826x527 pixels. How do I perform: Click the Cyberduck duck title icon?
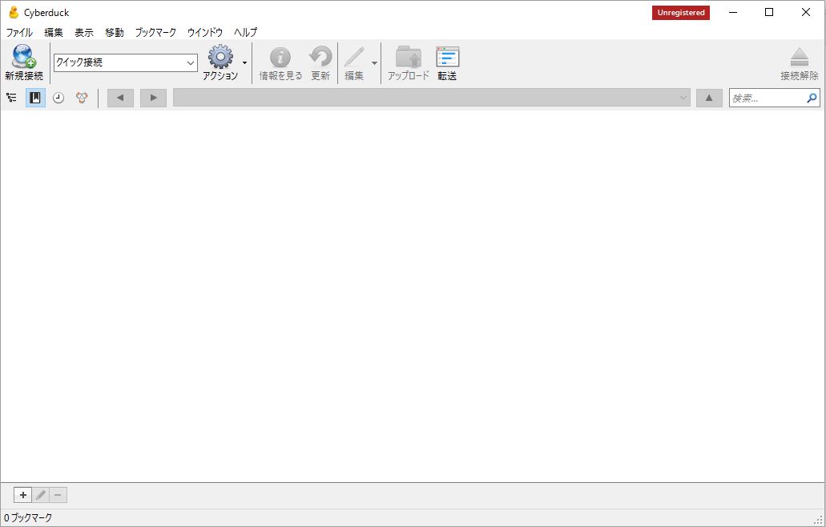pyautogui.click(x=14, y=12)
